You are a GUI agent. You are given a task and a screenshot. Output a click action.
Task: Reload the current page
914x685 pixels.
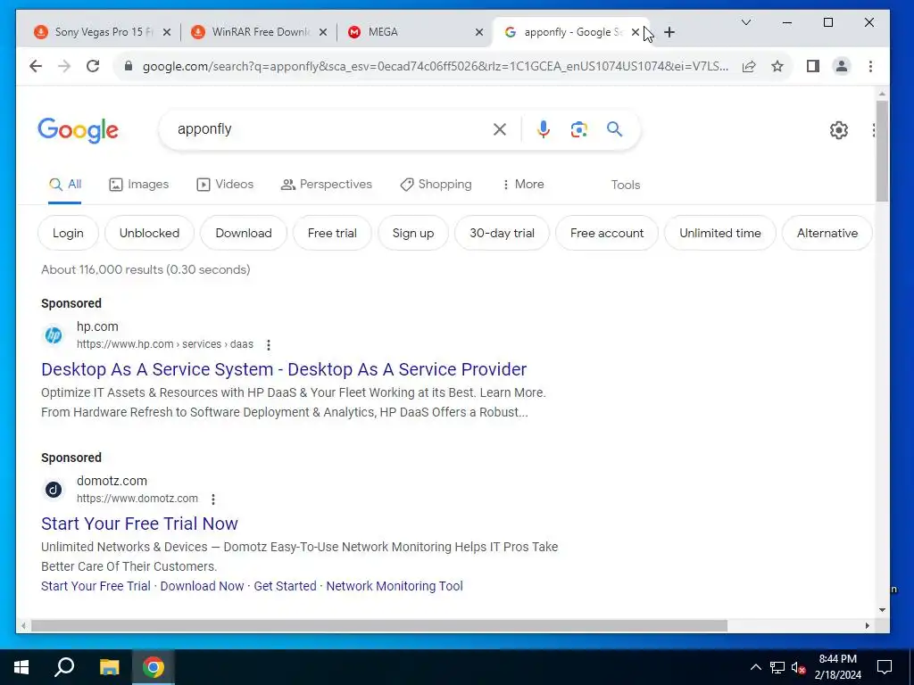coord(93,66)
